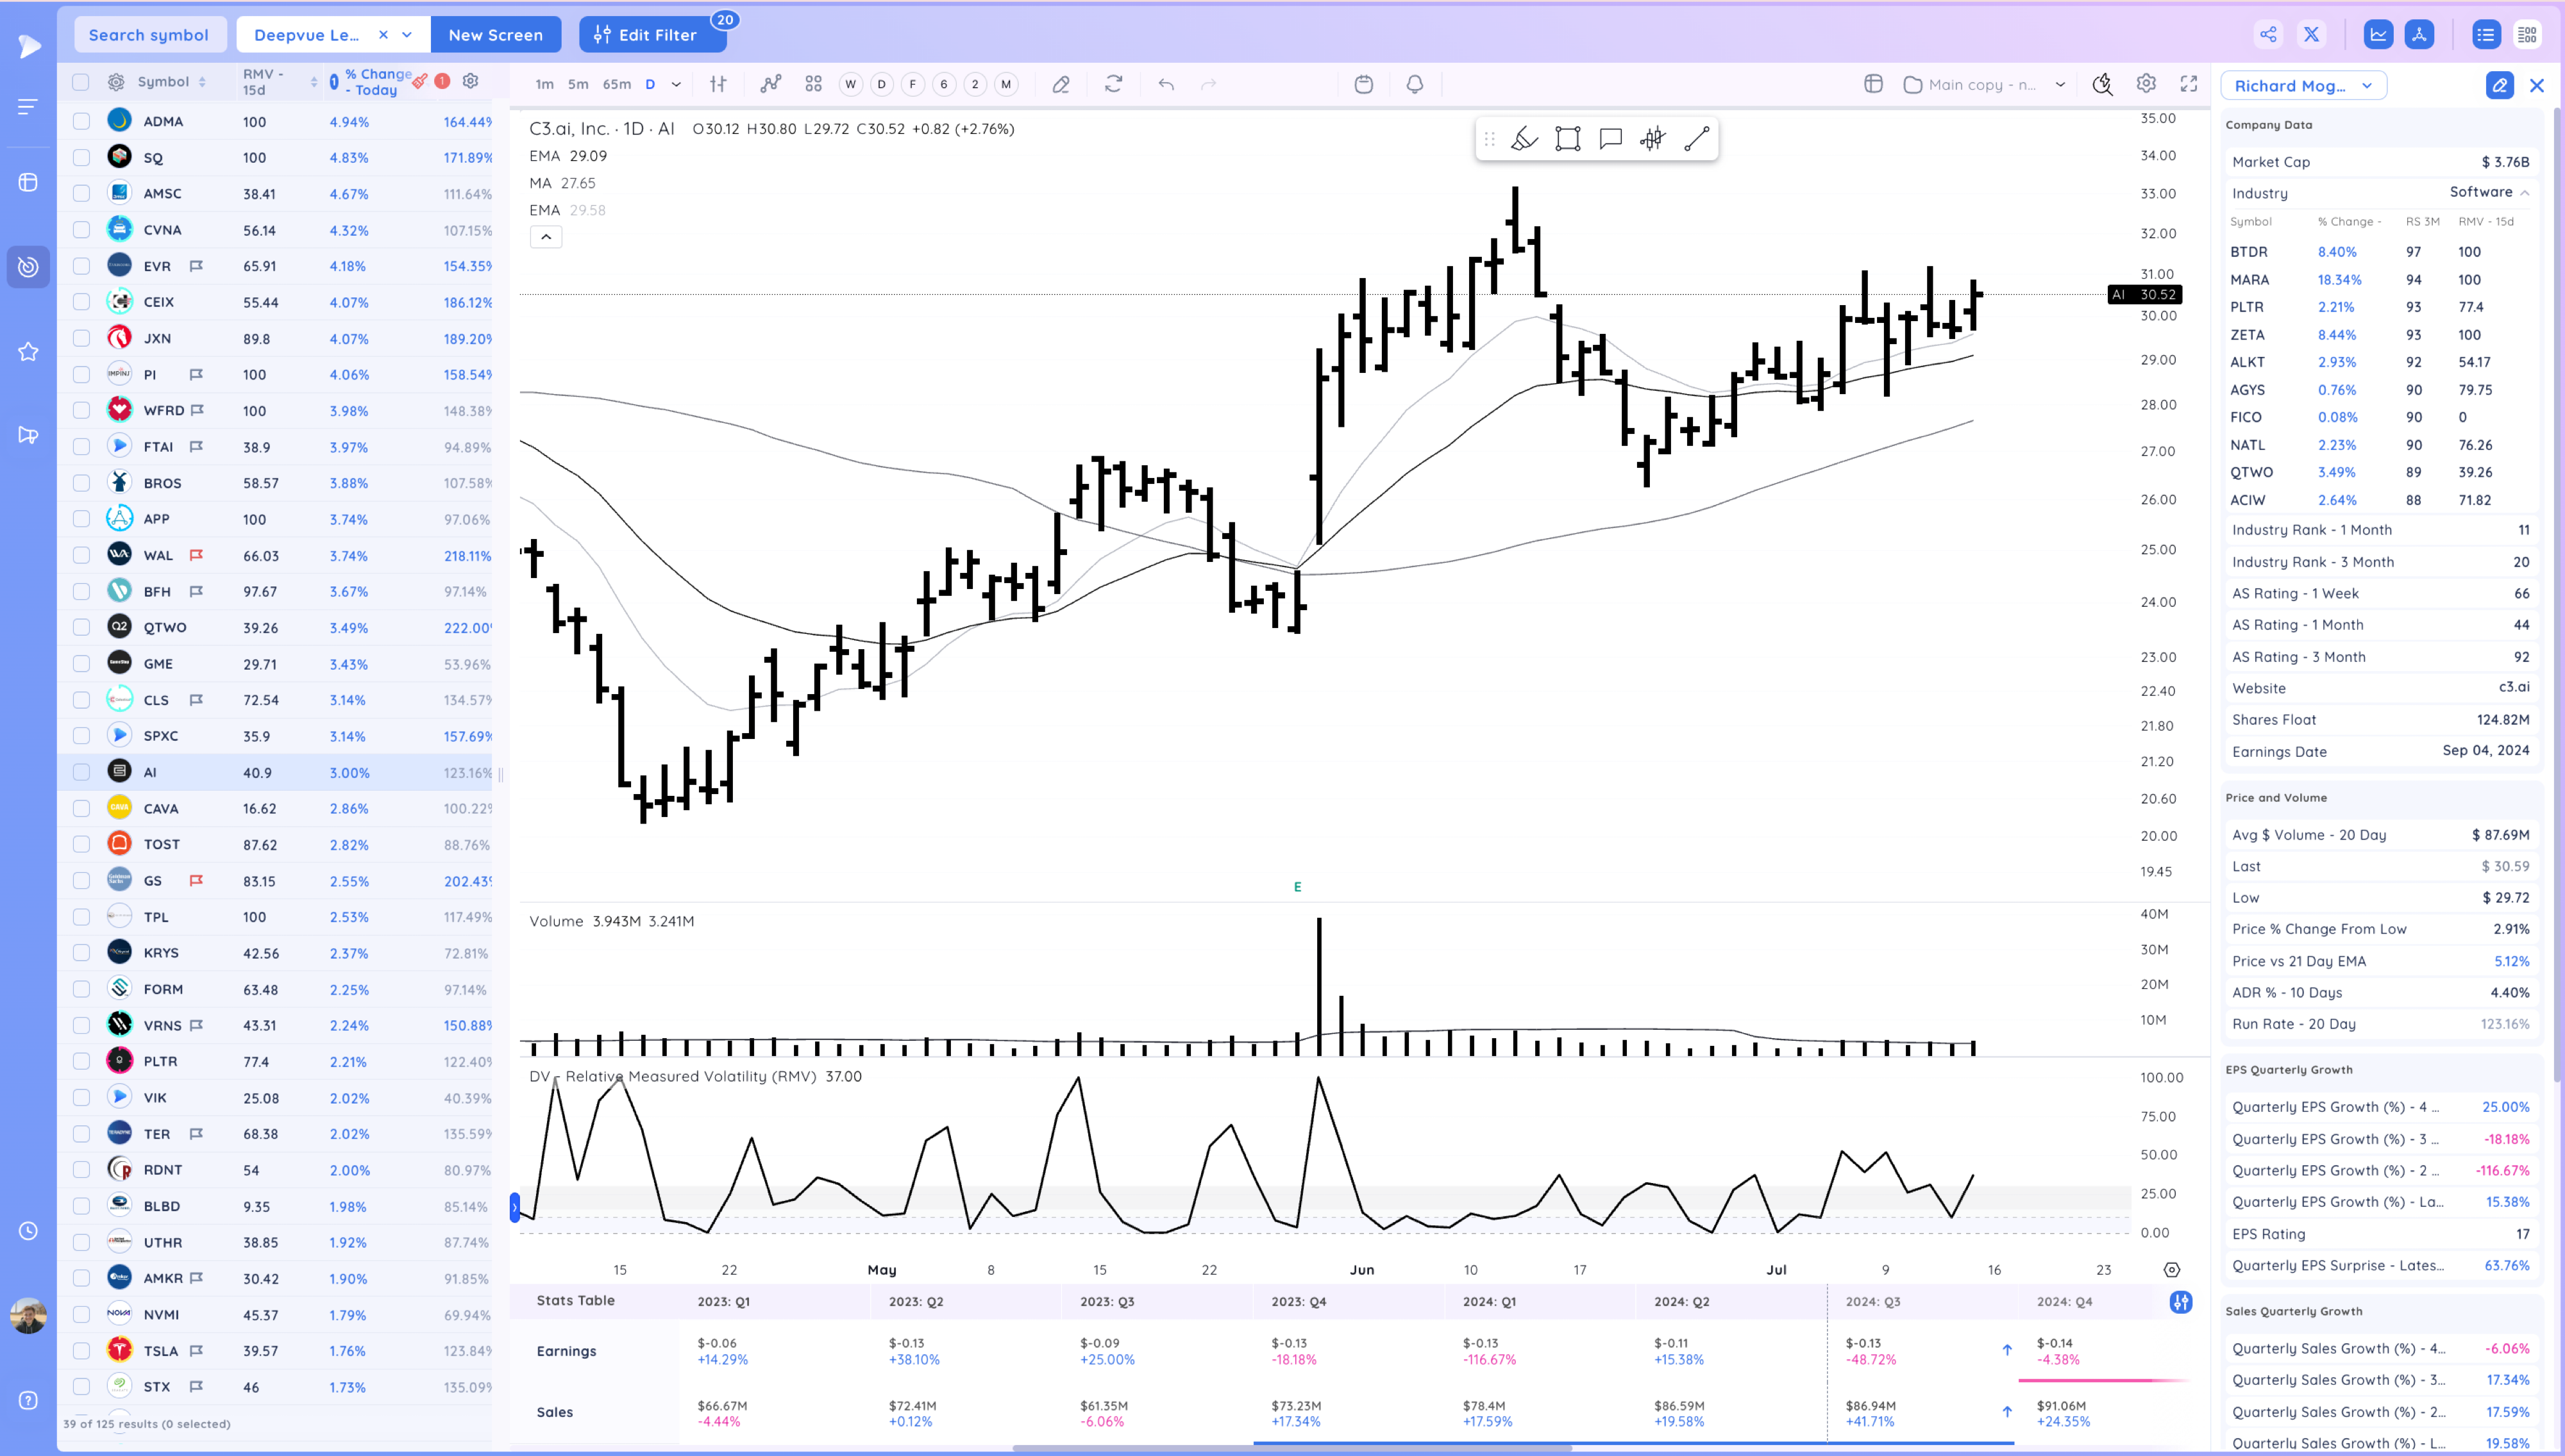This screenshot has width=2565, height=1456.
Task: Click the Edit Filter button
Action: [645, 35]
